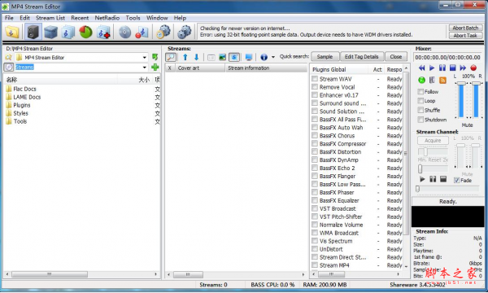Open the music note sheets toolbar icon
The height and width of the screenshot is (293, 488).
coord(68,32)
